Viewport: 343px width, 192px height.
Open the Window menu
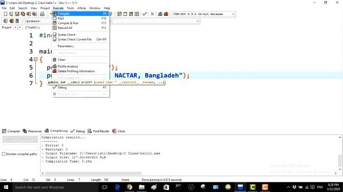(x=95, y=8)
